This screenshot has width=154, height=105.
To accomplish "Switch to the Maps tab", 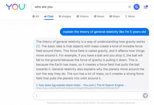I will (x=115, y=16).
